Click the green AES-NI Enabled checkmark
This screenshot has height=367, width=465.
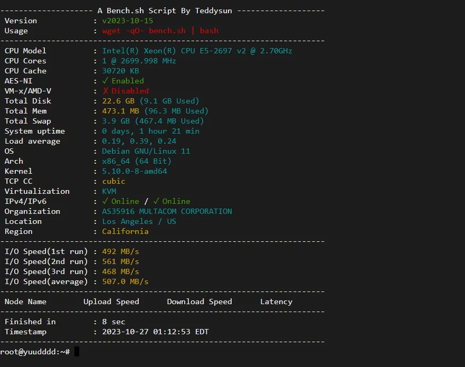click(x=105, y=81)
